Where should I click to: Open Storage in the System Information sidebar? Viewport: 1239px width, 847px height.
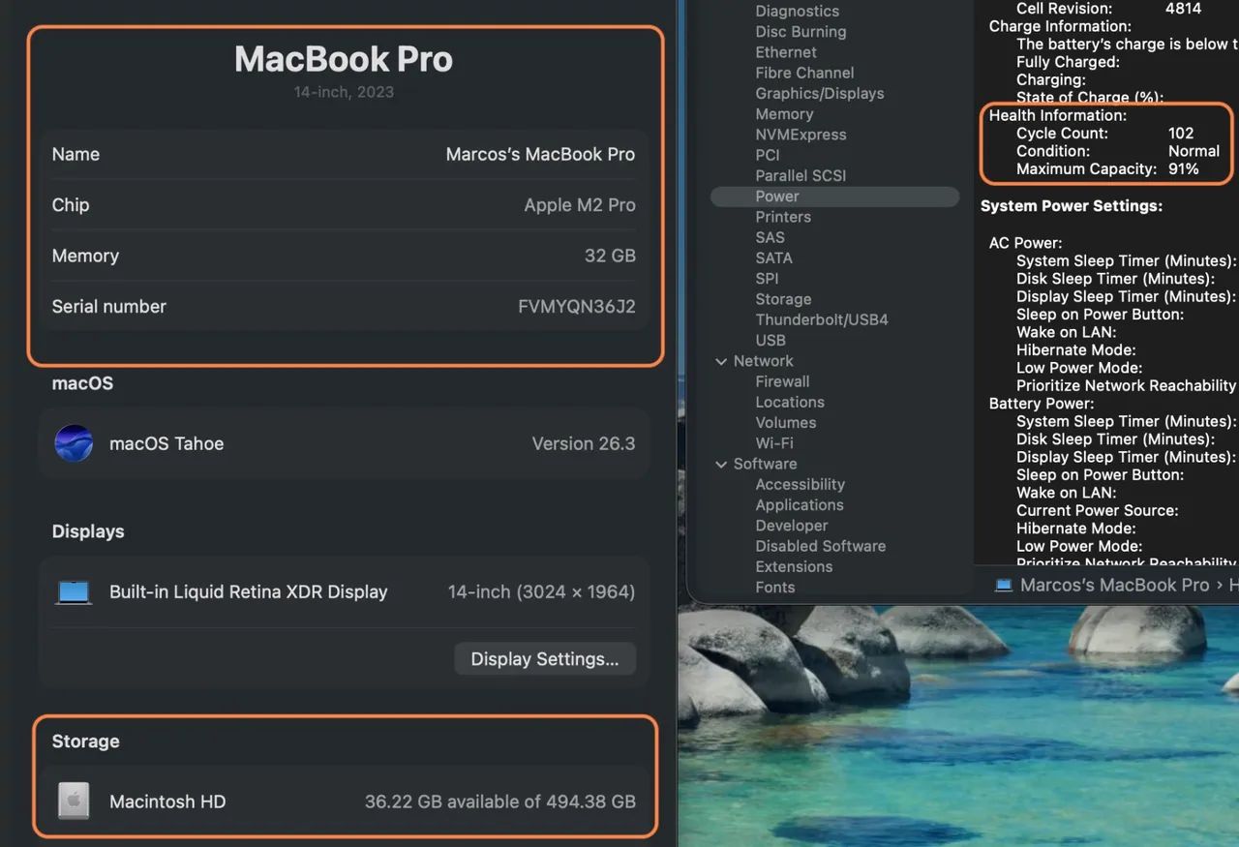pyautogui.click(x=783, y=299)
